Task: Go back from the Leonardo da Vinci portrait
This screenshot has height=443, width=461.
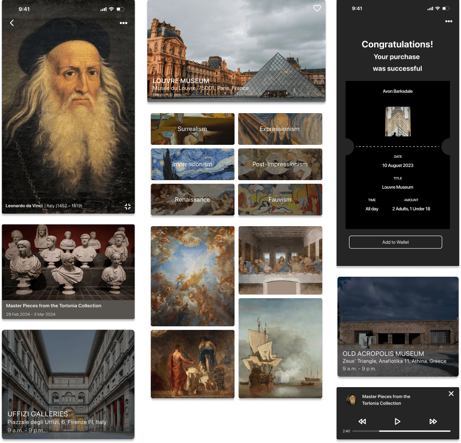Action: click(12, 23)
